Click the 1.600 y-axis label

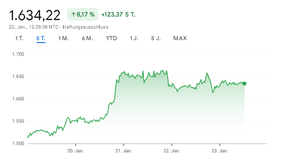click(x=18, y=99)
